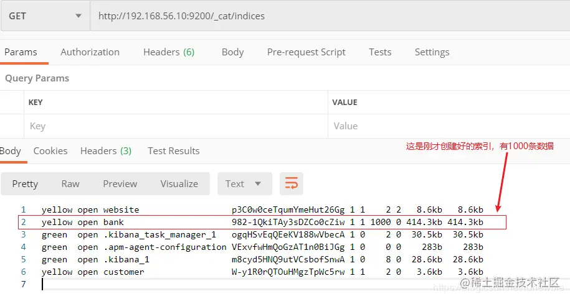Open the Test Results tab
This screenshot has height=299, width=570.
coord(173,151)
